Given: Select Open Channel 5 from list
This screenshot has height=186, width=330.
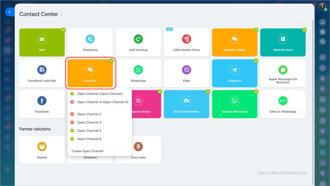Looking at the screenshot, I should coord(100,130).
